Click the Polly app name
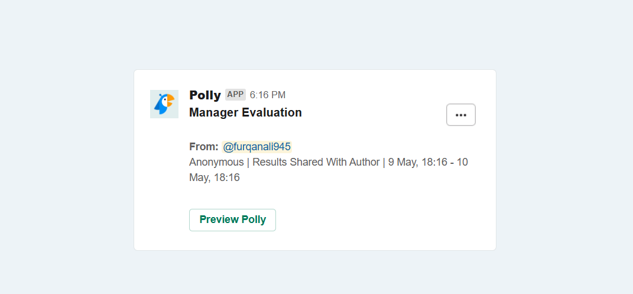 (205, 95)
